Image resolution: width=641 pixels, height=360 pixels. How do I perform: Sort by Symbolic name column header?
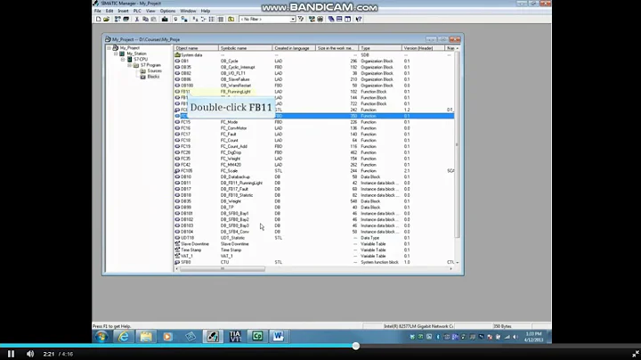point(246,48)
